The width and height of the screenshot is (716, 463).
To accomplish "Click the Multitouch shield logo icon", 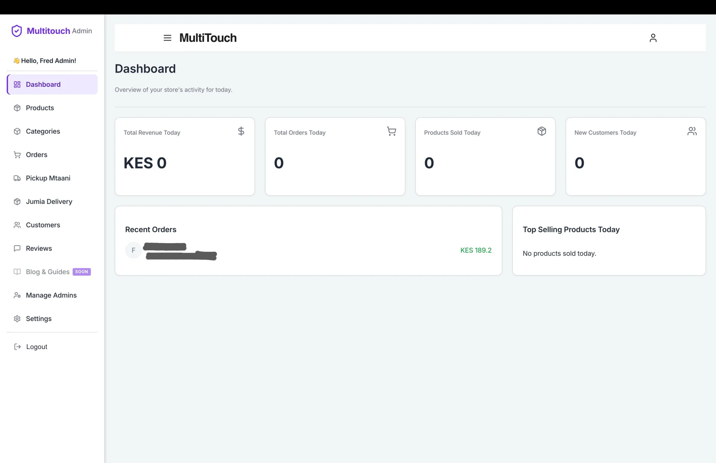I will pyautogui.click(x=17, y=31).
